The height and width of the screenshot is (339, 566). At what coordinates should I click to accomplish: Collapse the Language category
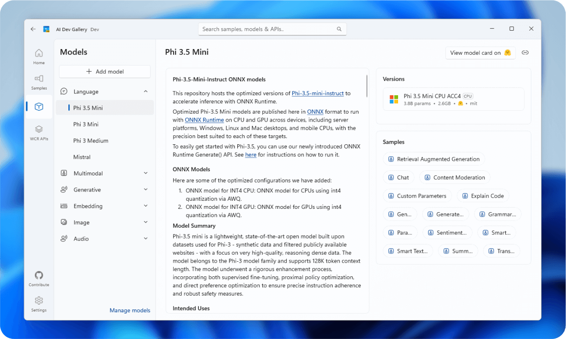click(x=146, y=91)
